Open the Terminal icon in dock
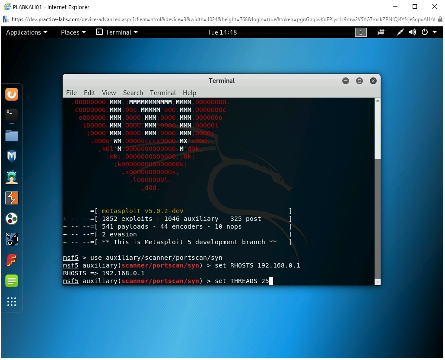445x360 pixels. [x=12, y=115]
